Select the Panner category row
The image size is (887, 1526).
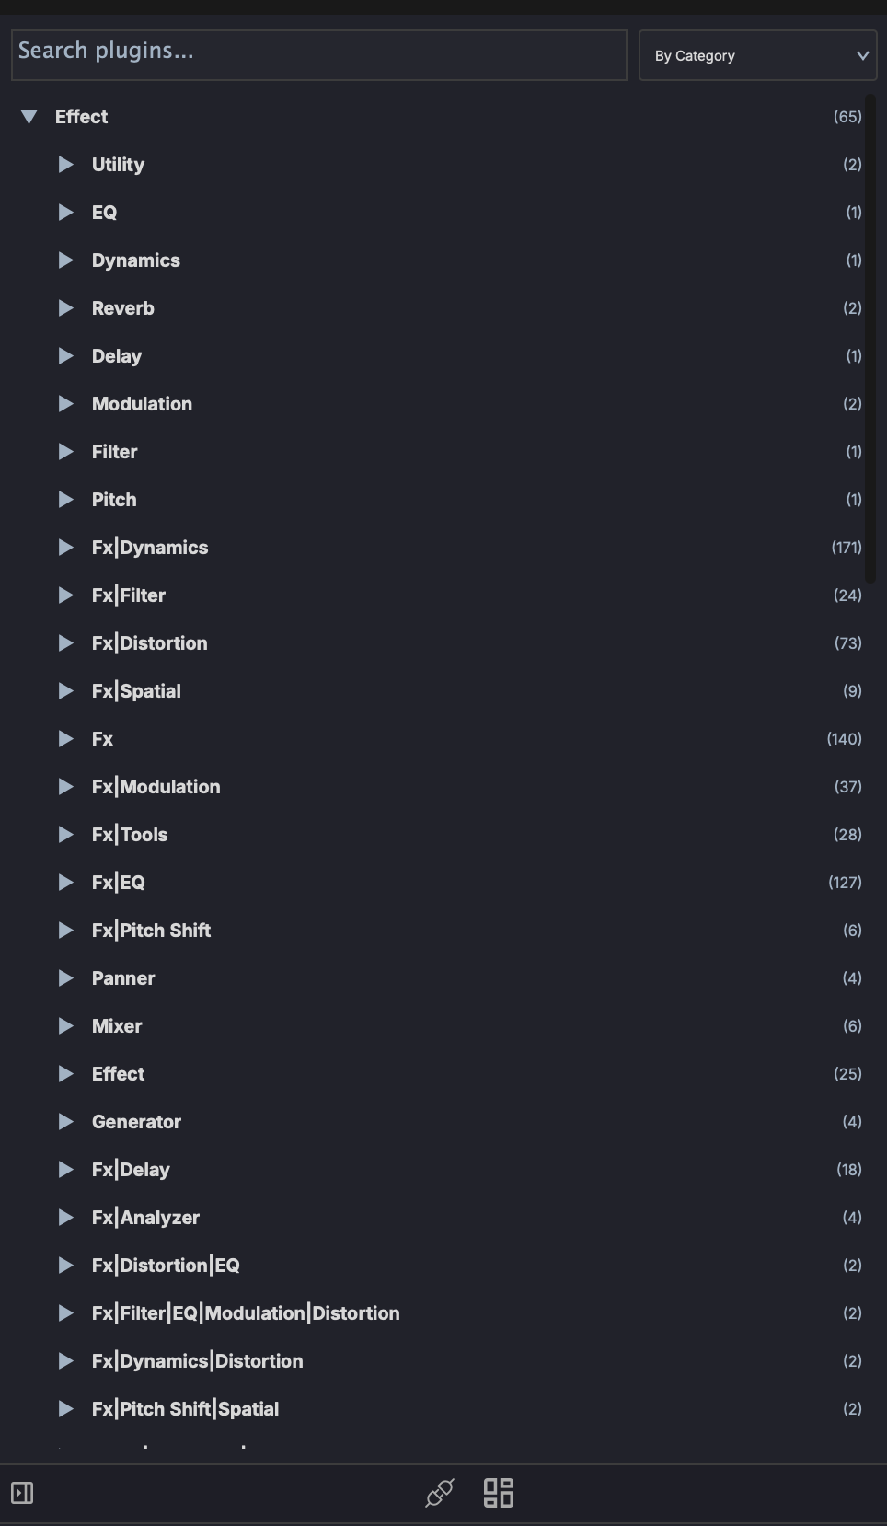click(123, 978)
